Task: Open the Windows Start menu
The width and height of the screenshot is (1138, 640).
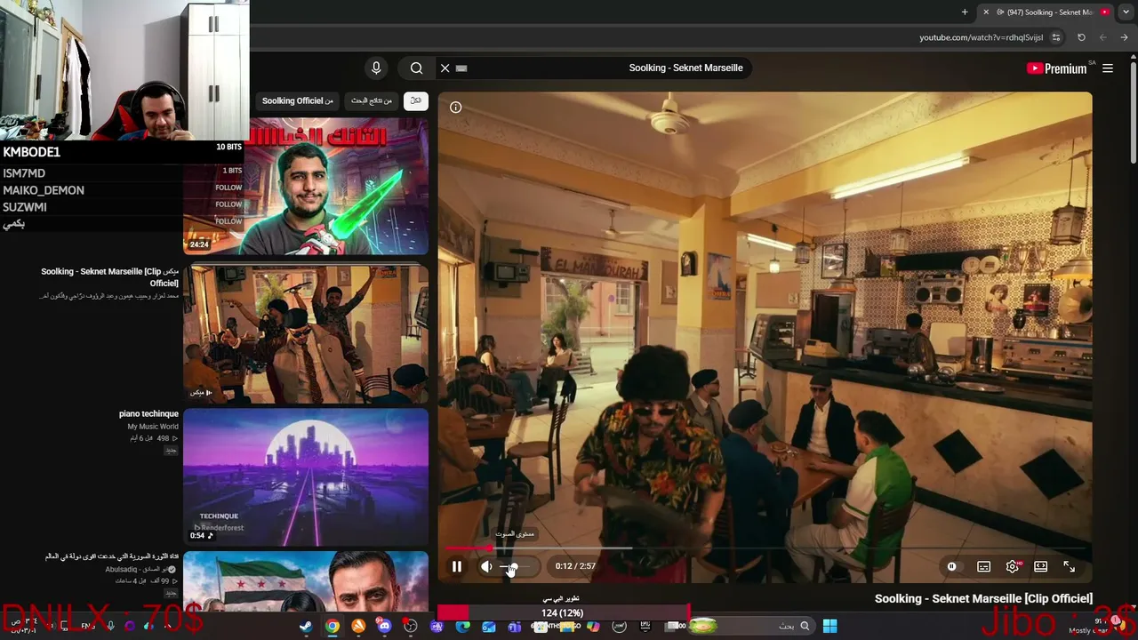Action: pos(829,626)
